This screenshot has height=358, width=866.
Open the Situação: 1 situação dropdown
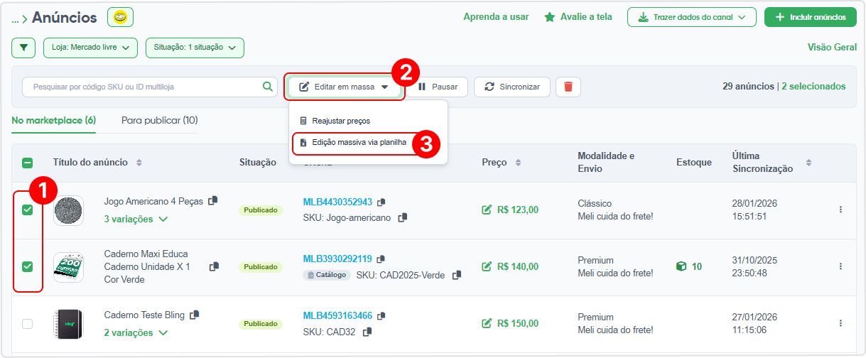point(195,48)
